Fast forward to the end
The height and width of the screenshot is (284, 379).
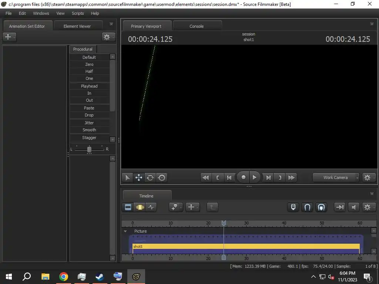(x=292, y=178)
